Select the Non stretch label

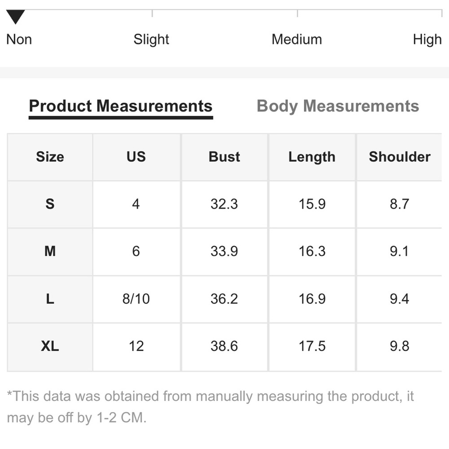tap(19, 40)
